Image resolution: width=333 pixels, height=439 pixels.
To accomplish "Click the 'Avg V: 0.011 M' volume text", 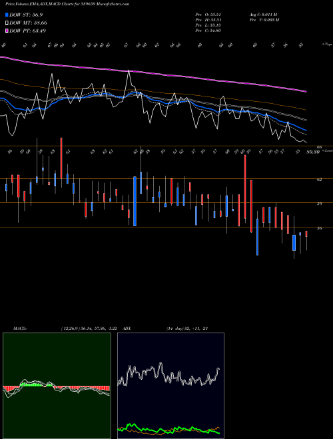I will tap(264, 14).
